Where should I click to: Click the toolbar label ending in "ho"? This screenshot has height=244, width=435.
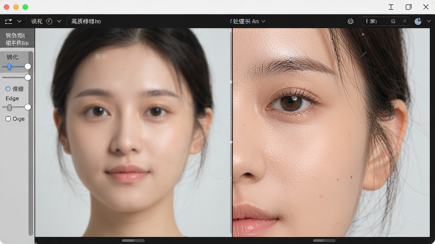(x=86, y=21)
